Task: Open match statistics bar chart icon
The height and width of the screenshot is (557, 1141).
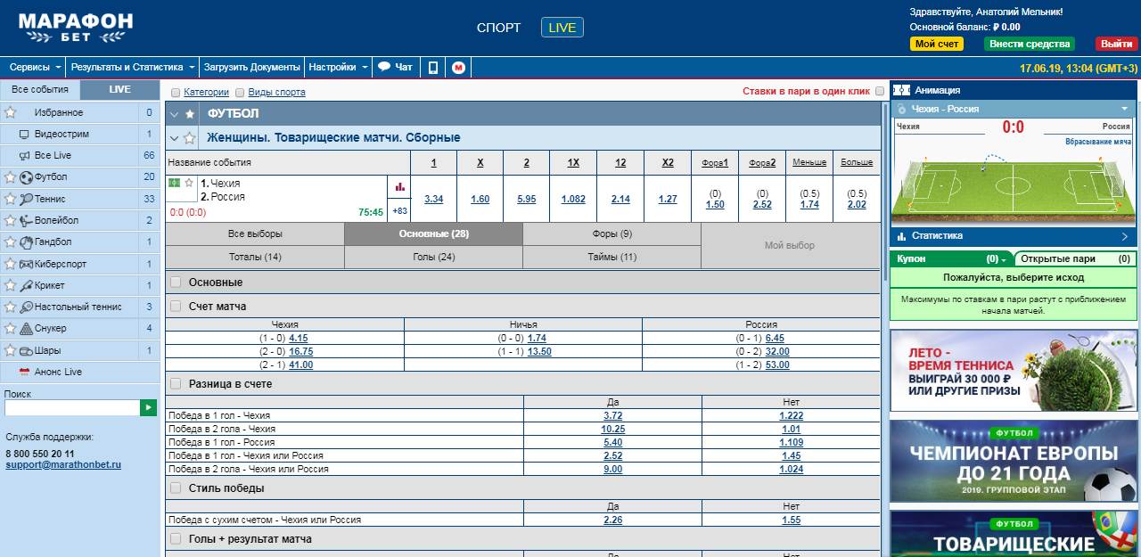Action: 399,187
